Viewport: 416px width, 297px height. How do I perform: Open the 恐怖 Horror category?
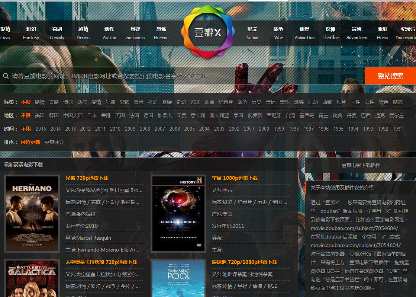click(x=161, y=33)
